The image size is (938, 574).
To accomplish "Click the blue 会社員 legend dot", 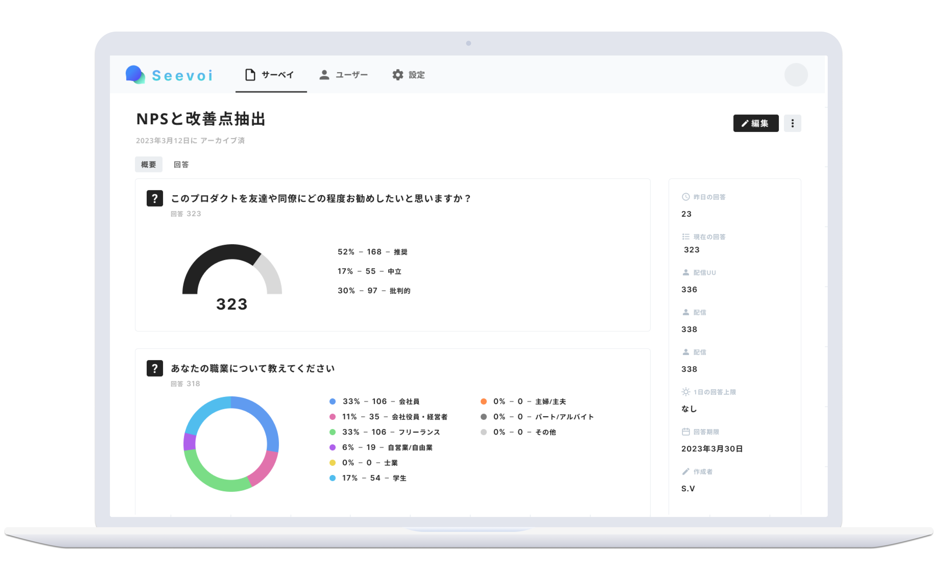I will click(x=332, y=402).
